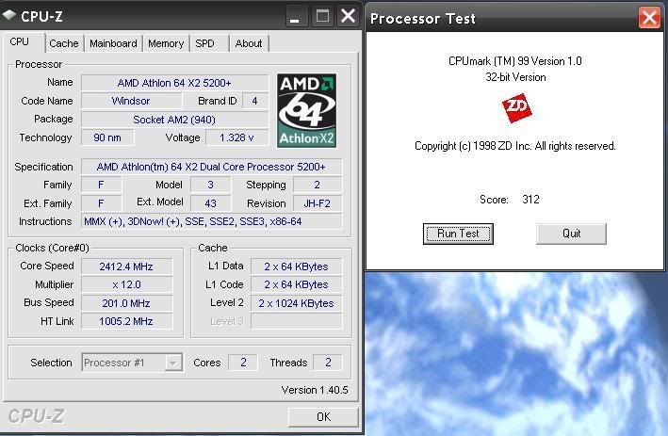Click the Windsor code name value

131,101
